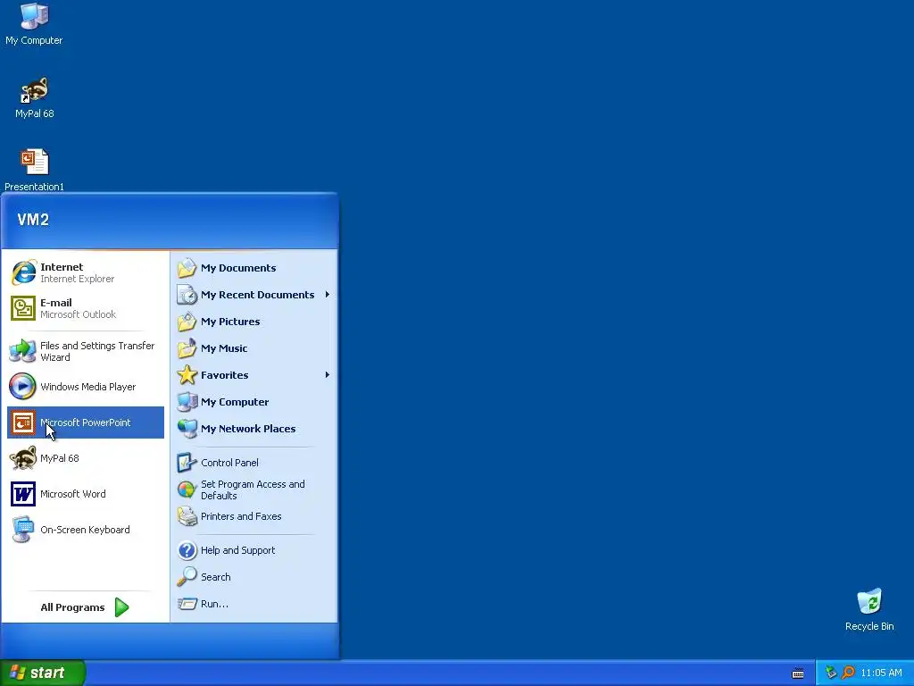
Task: Open Printers and Faxes
Action: tap(253, 516)
